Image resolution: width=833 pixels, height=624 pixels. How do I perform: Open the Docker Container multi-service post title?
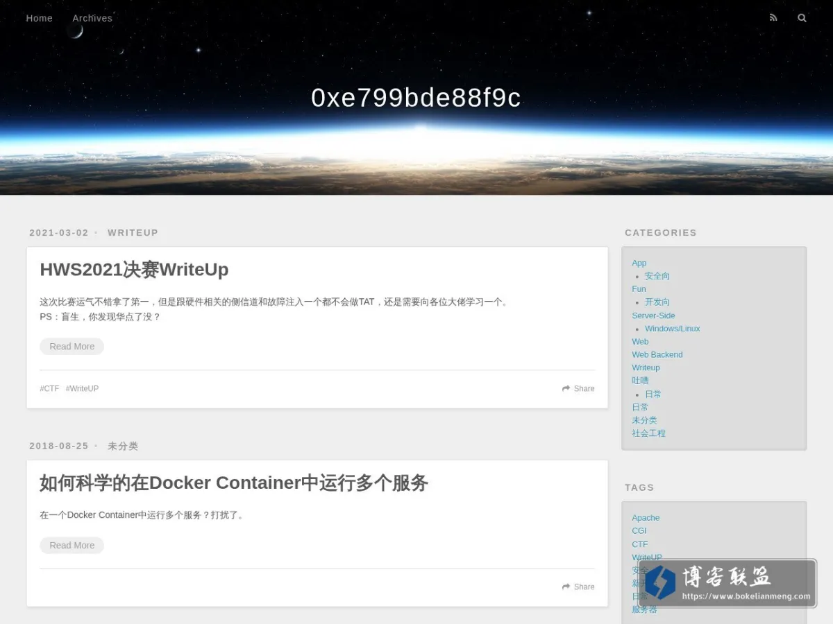pyautogui.click(x=234, y=483)
